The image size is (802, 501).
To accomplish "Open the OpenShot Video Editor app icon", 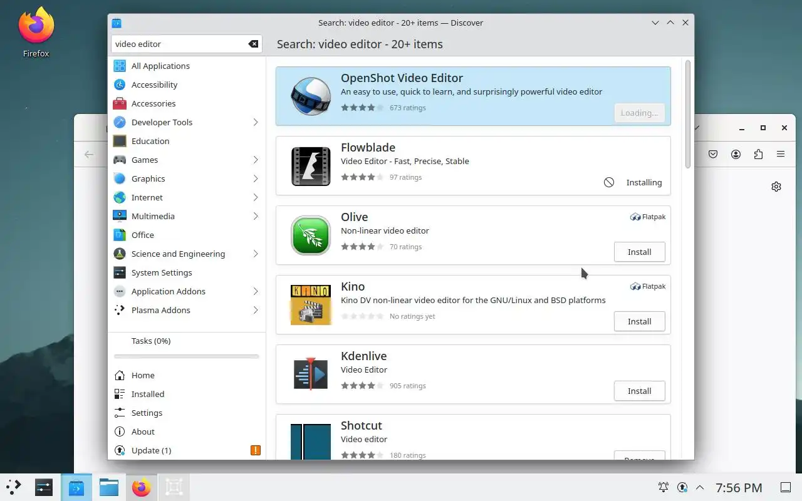I will pyautogui.click(x=311, y=96).
